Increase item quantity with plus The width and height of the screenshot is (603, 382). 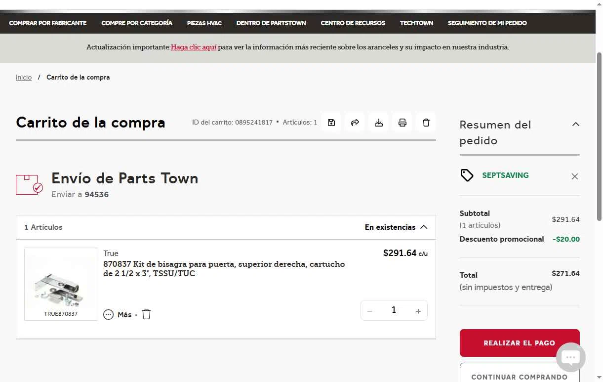pos(418,311)
